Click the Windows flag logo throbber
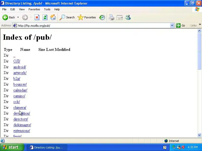The width and height of the screenshot is (202, 151). 197,9
